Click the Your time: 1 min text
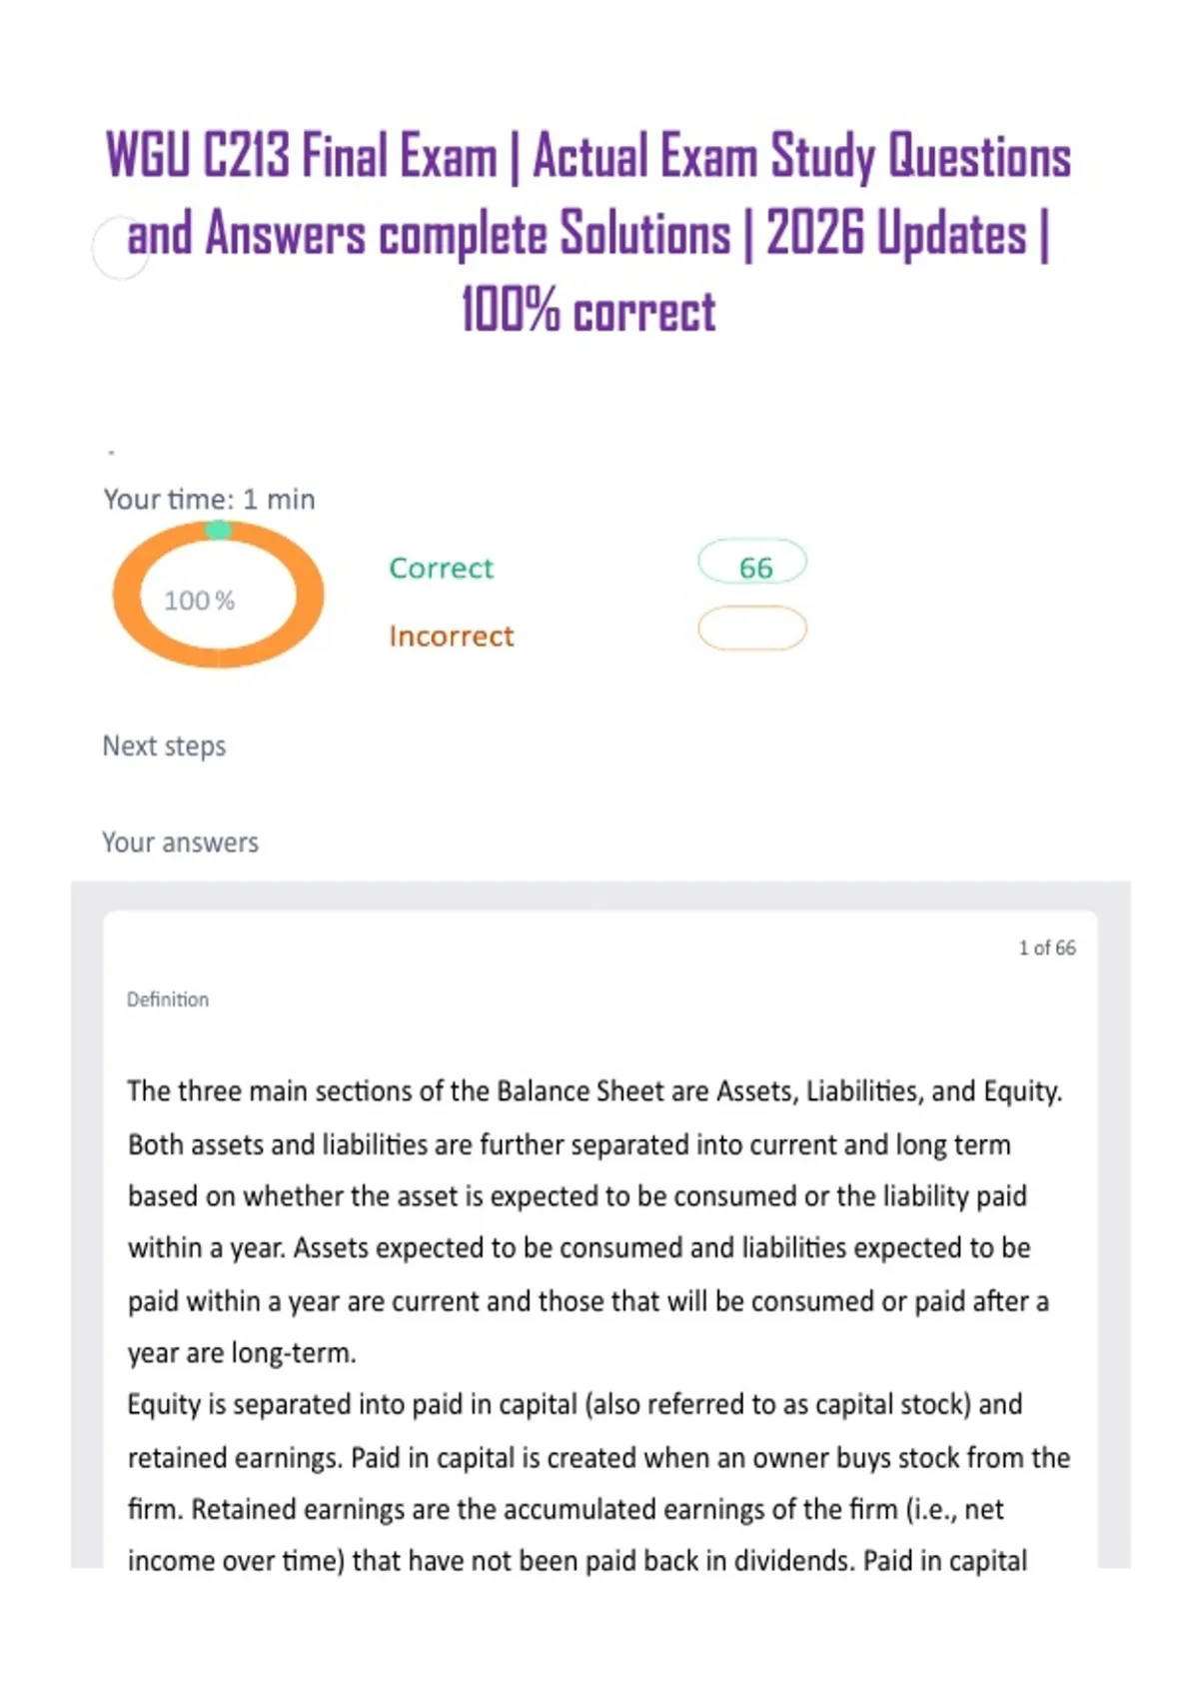The width and height of the screenshot is (1199, 1699). pyautogui.click(x=209, y=499)
